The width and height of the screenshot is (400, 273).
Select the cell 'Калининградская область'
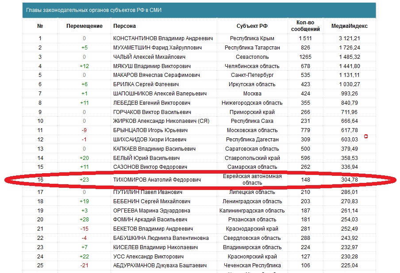252,211
